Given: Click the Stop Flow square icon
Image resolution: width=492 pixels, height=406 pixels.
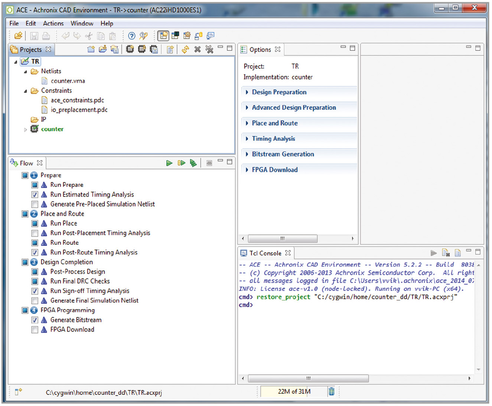Looking at the screenshot, I should pos(209,163).
